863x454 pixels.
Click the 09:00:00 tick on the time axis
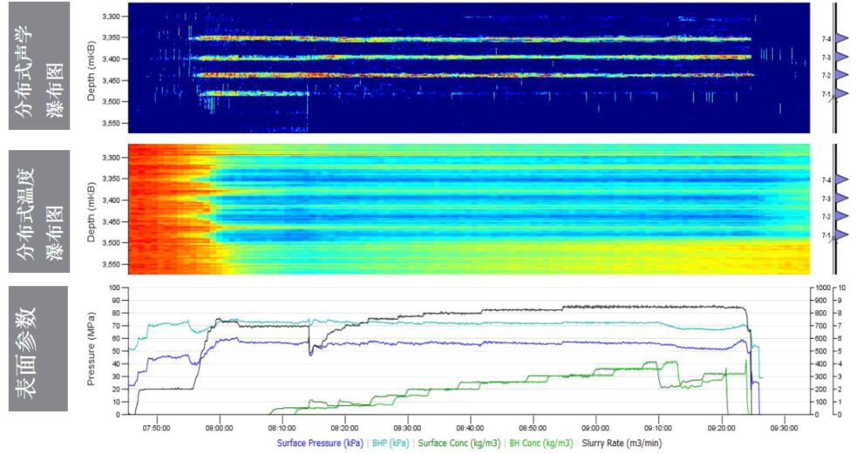pyautogui.click(x=595, y=428)
